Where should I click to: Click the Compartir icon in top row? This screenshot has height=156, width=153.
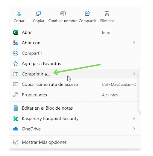click(87, 14)
